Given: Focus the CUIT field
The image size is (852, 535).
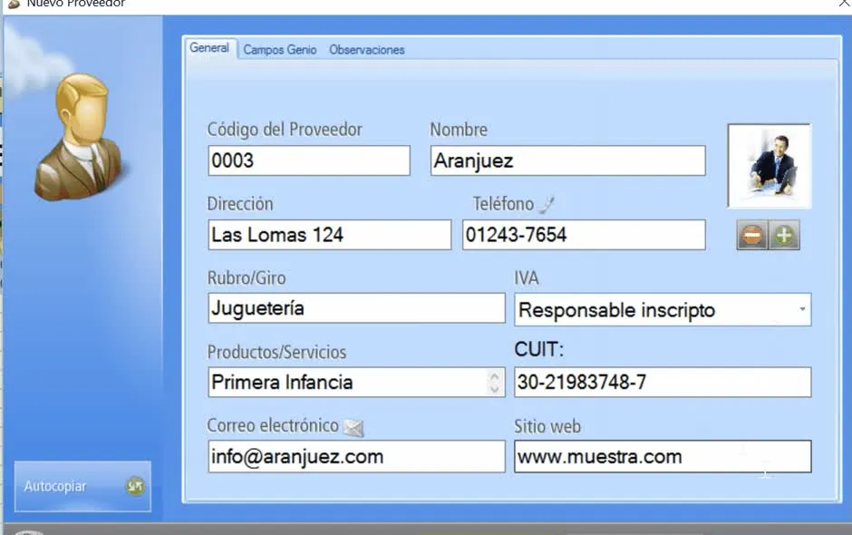Looking at the screenshot, I should click(x=663, y=383).
